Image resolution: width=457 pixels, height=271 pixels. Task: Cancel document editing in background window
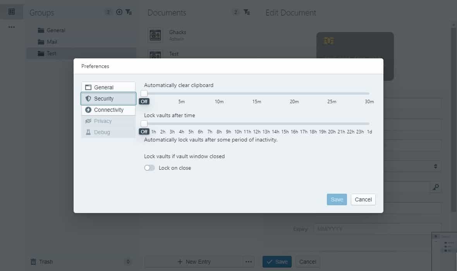coord(308,262)
